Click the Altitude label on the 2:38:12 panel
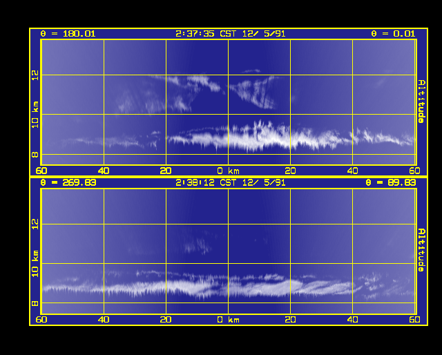 tap(421, 250)
